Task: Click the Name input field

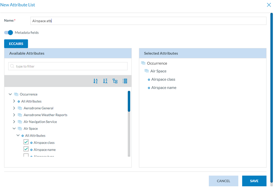Action: coord(148,21)
